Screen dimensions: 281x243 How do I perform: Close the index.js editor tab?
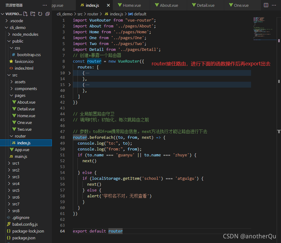(108, 5)
